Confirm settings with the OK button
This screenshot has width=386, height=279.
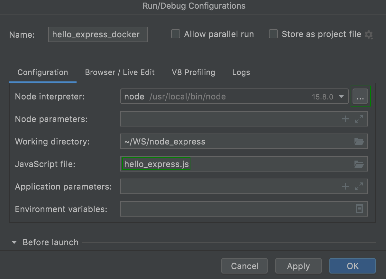point(352,266)
